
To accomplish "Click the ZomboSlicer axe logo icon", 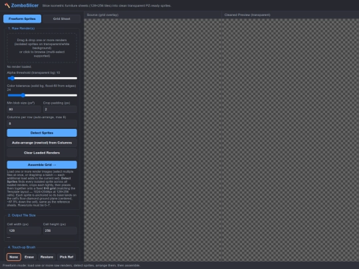I will tap(7, 5).
